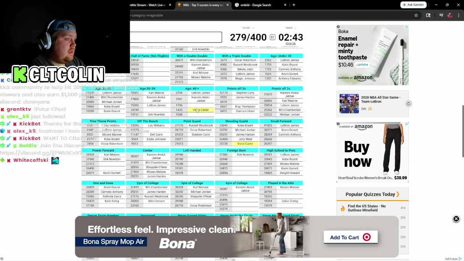
Task: Click the Buy now Amazon scrubs ad
Action: (x=372, y=152)
